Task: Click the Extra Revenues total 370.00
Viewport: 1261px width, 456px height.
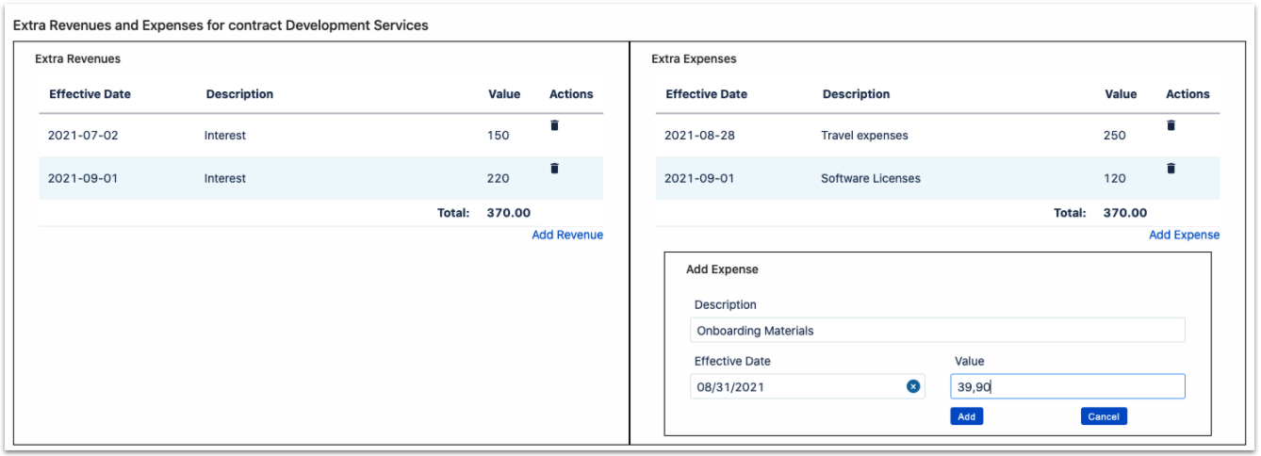Action: (x=509, y=213)
